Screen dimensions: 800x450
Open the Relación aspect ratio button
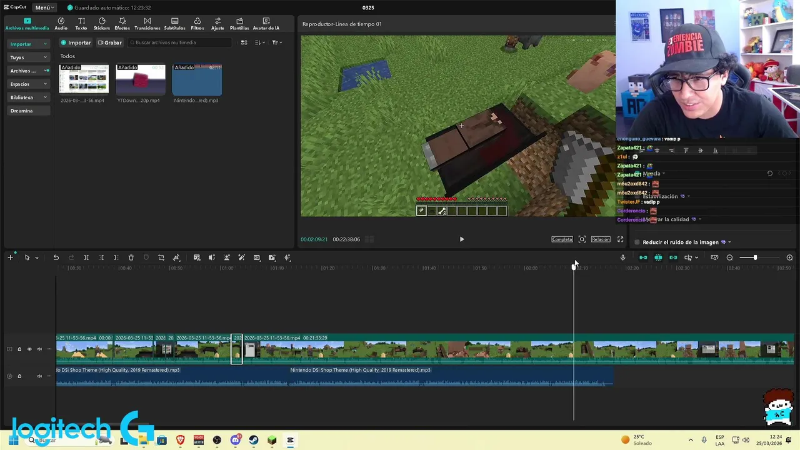coord(601,239)
